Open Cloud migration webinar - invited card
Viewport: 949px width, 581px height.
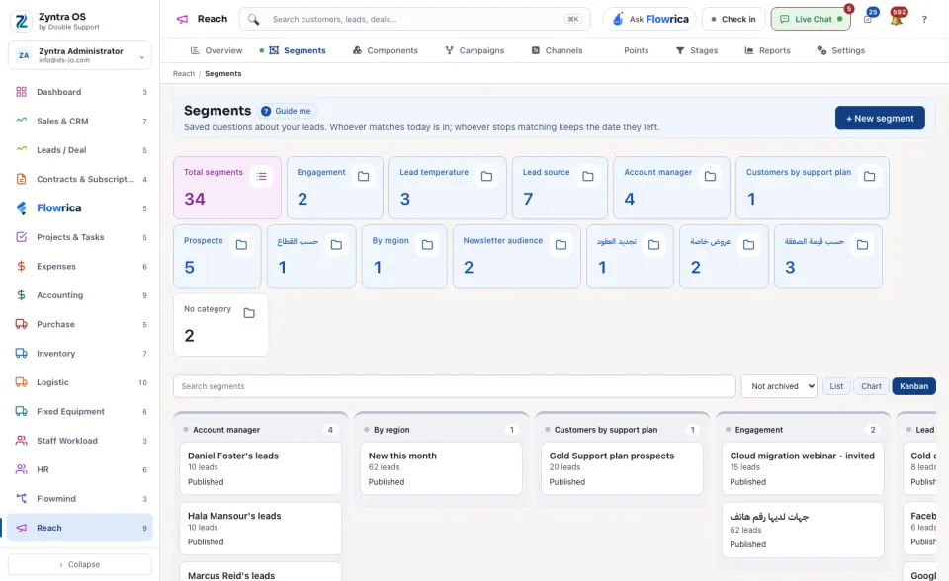click(803, 468)
